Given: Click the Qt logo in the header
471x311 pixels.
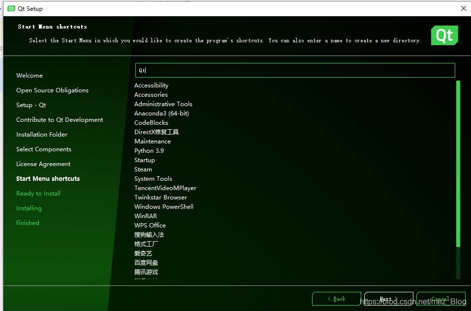Looking at the screenshot, I should 444,35.
